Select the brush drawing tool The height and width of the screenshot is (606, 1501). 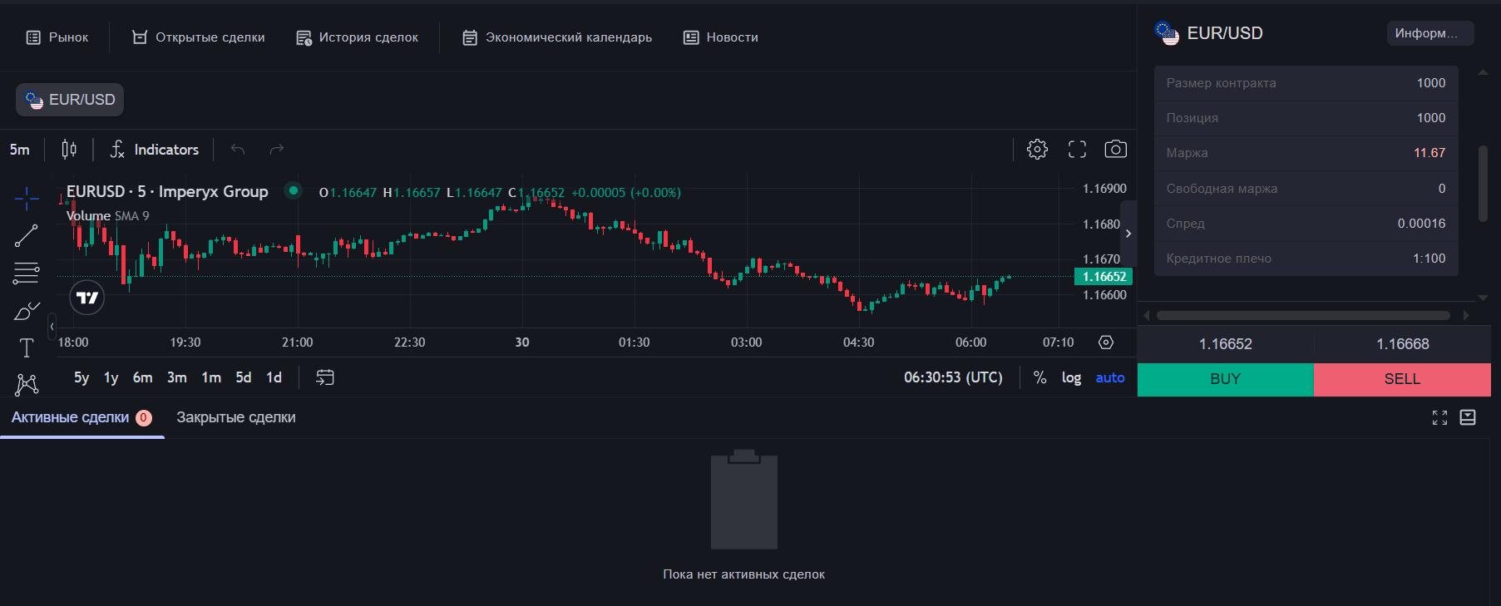point(27,311)
